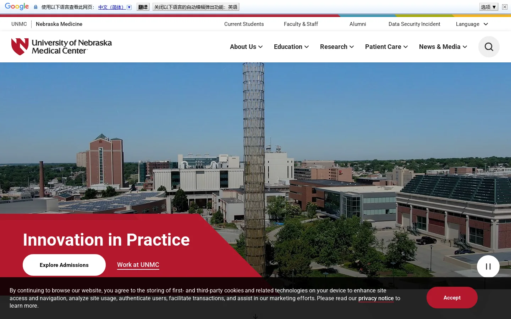
Task: Expand the Education menu
Action: 291,47
